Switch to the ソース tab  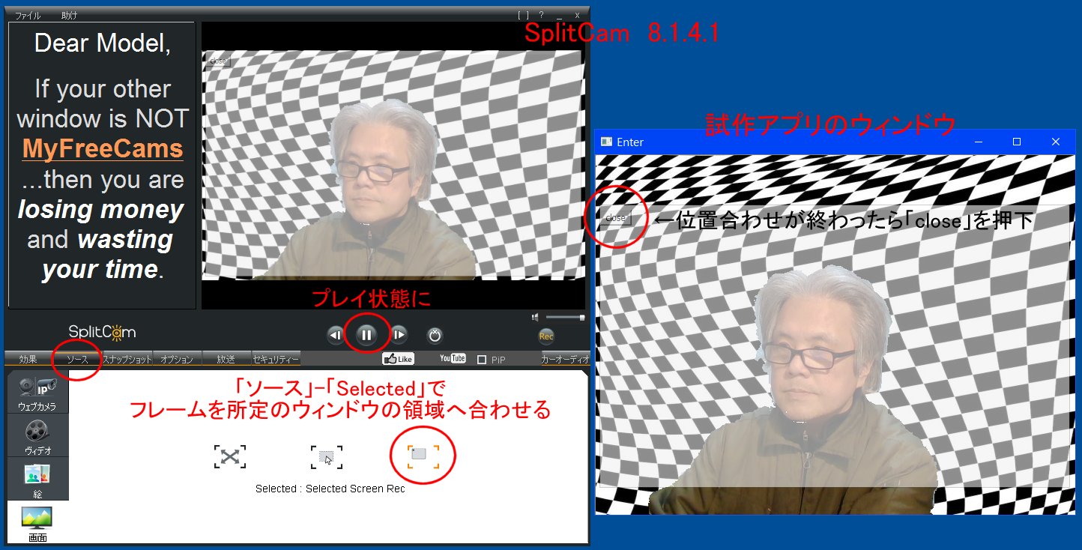click(x=77, y=359)
